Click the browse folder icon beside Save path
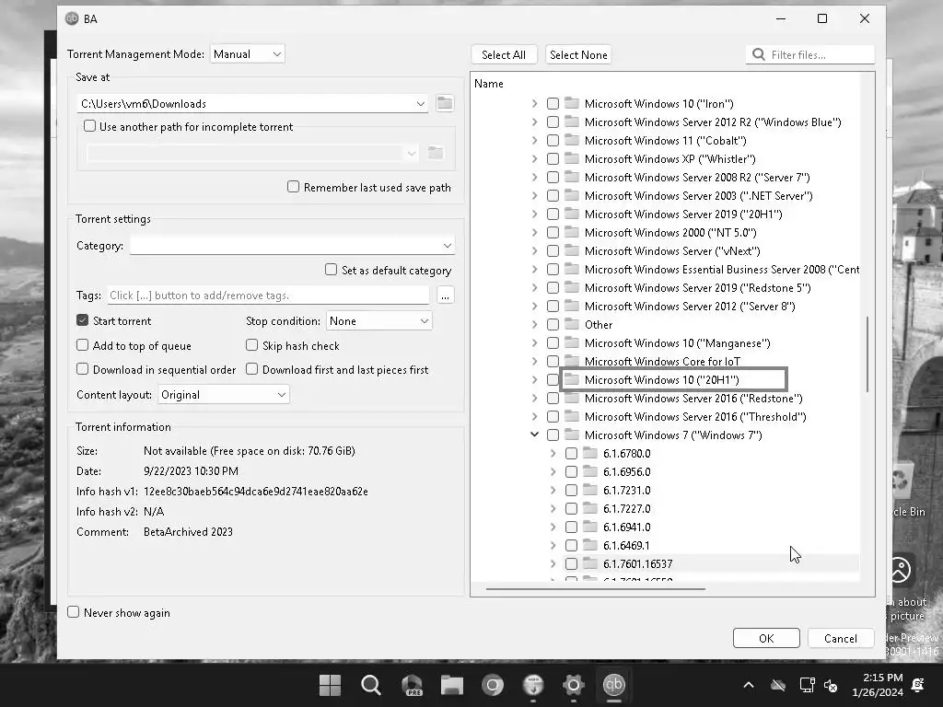 tap(445, 103)
